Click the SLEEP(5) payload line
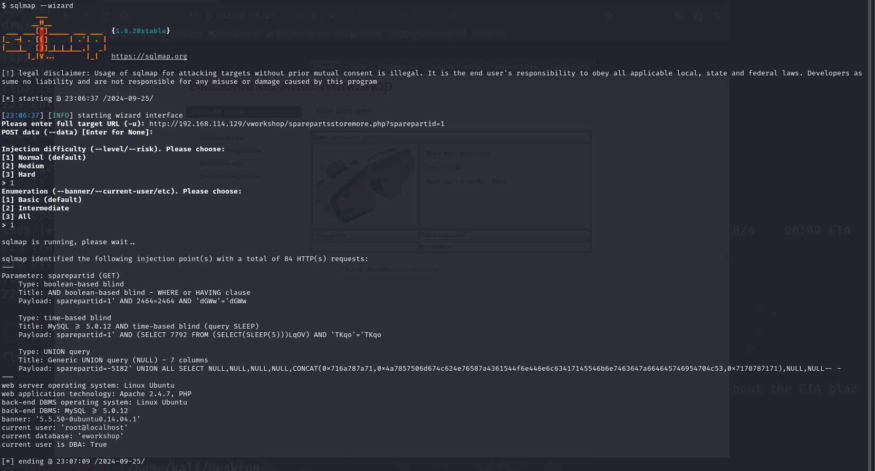875x471 pixels. click(200, 334)
